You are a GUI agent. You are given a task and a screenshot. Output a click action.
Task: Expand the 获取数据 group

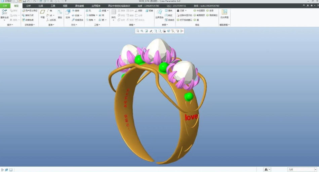[30, 25]
